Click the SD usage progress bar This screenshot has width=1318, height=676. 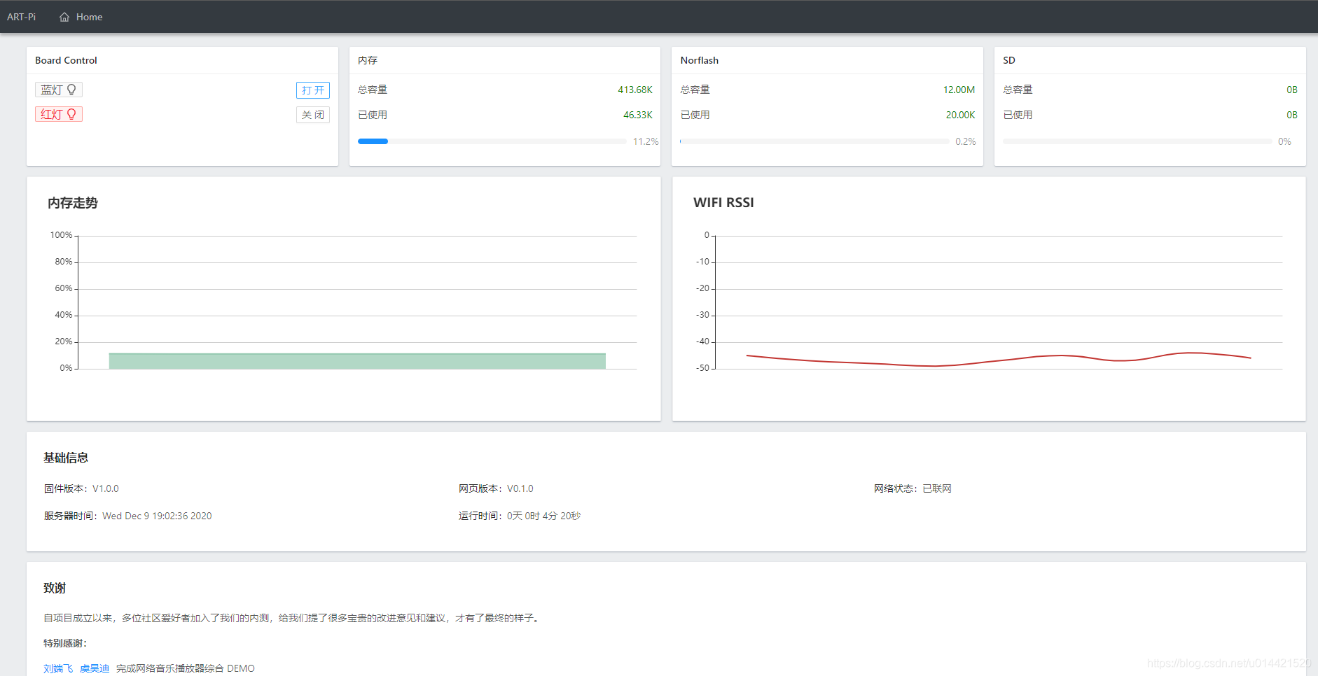1137,141
